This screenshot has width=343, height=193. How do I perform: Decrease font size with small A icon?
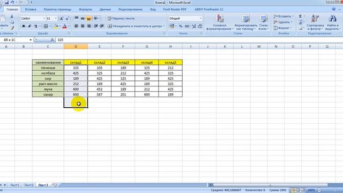point(67,19)
